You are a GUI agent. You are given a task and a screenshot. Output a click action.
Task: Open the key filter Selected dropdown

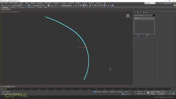click(161, 92)
